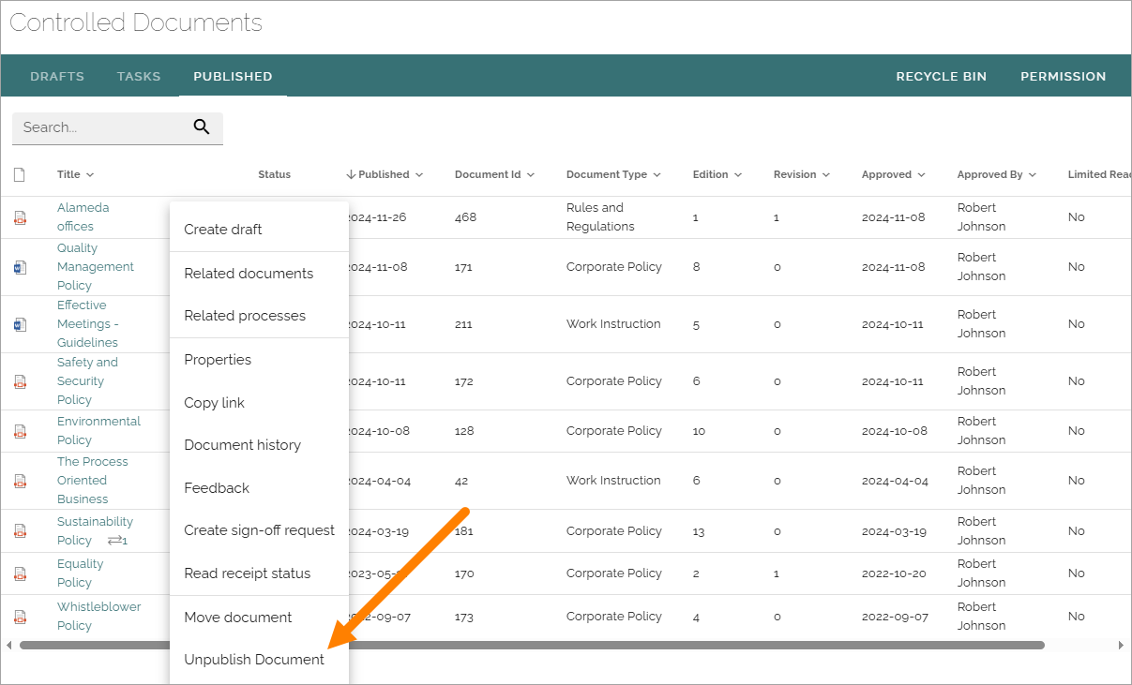Image resolution: width=1132 pixels, height=685 pixels.
Task: Open The Process Oriented Business document
Action: pyautogui.click(x=92, y=481)
